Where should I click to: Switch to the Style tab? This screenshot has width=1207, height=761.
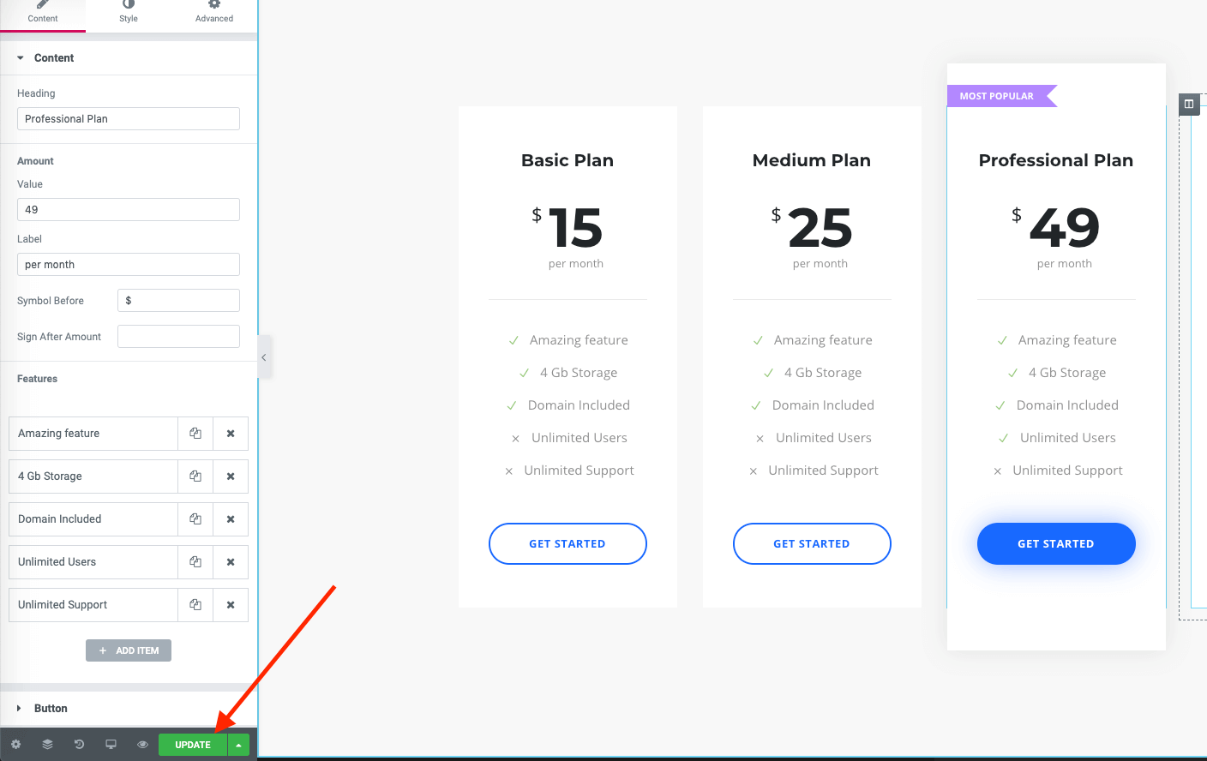129,13
